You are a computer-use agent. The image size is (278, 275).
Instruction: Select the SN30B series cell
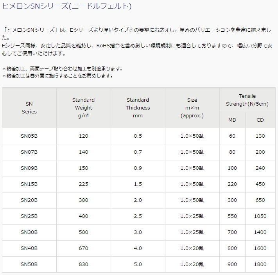click(29, 232)
